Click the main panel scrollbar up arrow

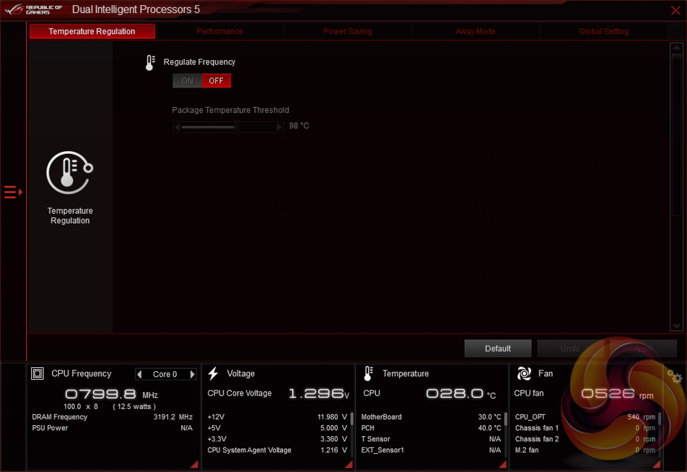pyautogui.click(x=677, y=48)
